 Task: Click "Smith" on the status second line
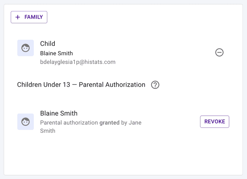coord(47,131)
